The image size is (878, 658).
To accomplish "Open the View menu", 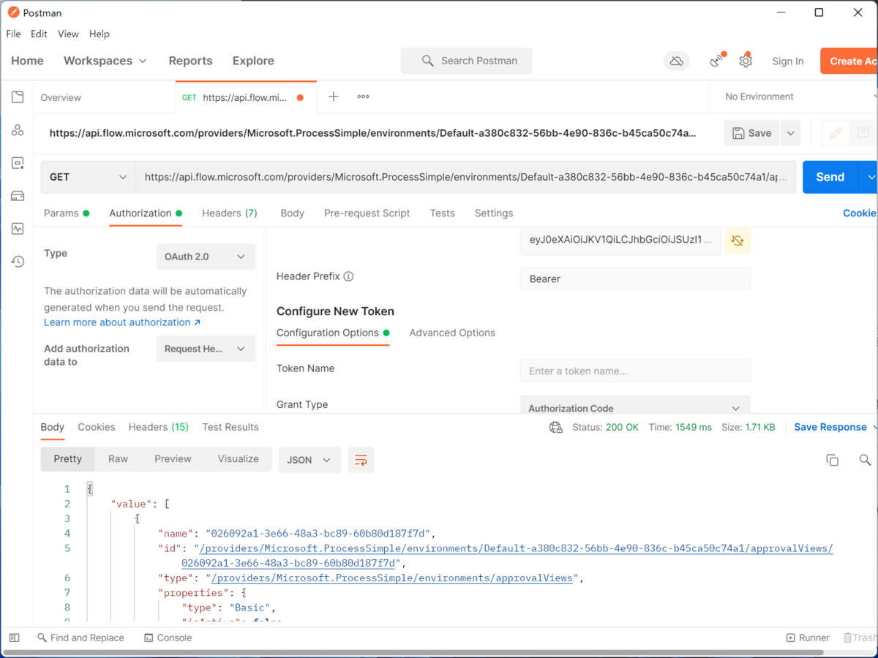I will [68, 34].
